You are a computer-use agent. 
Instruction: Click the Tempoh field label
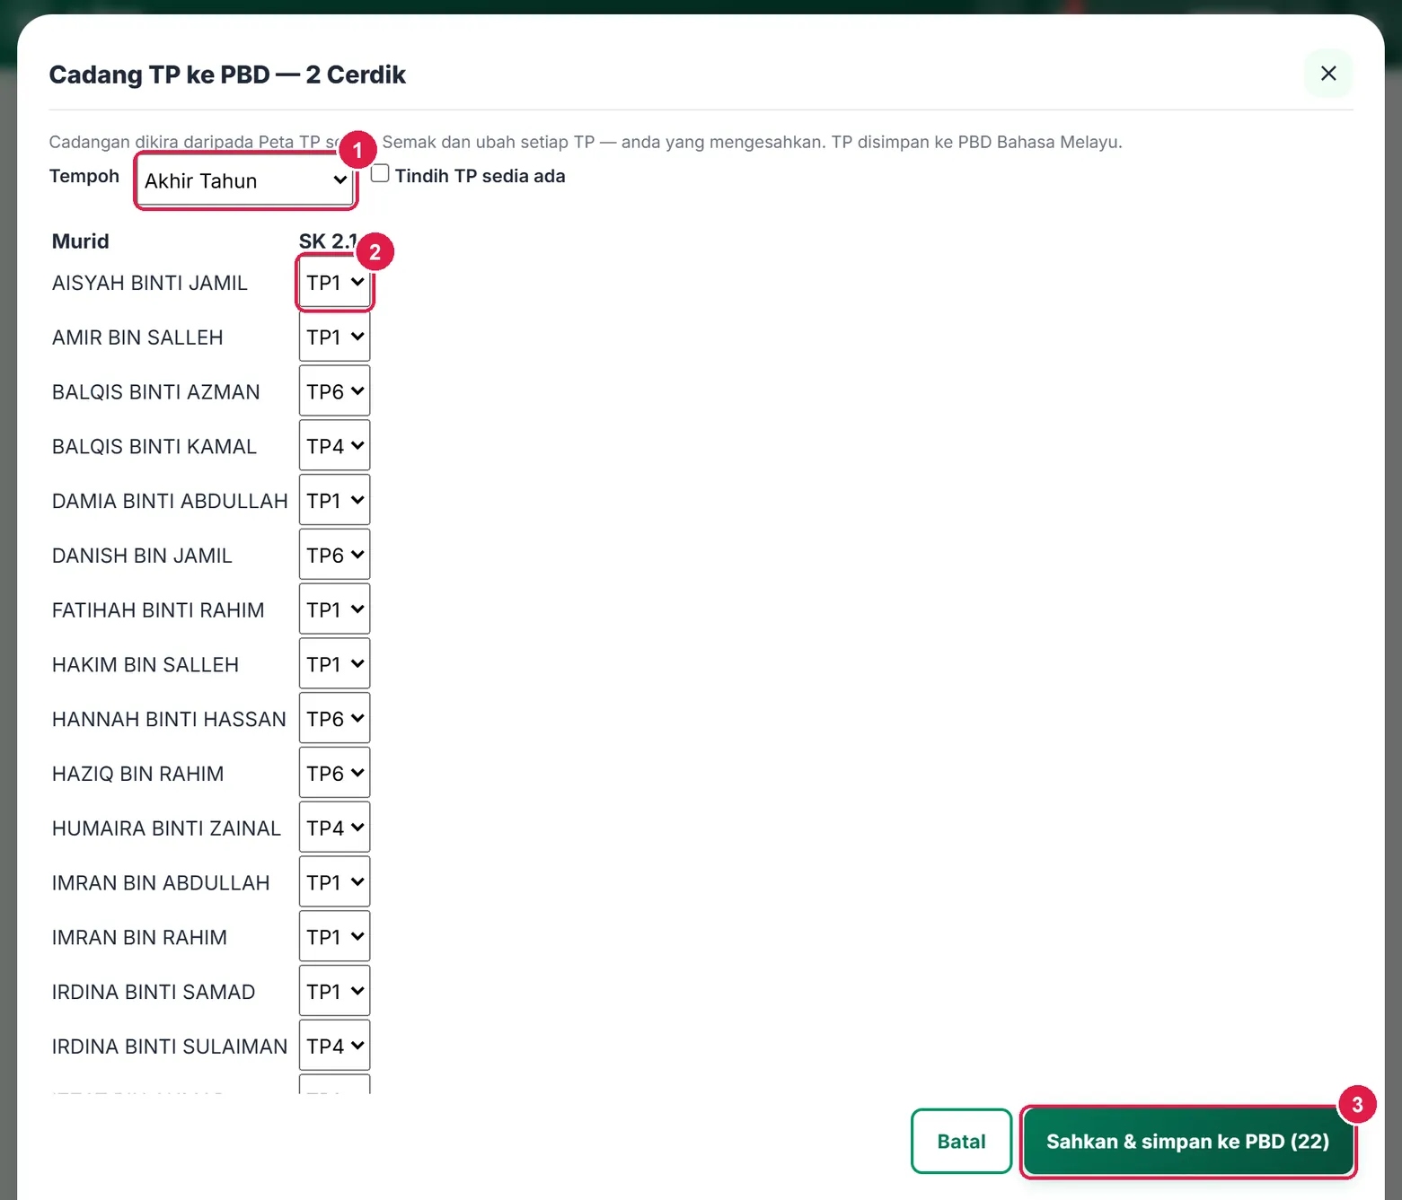(84, 176)
